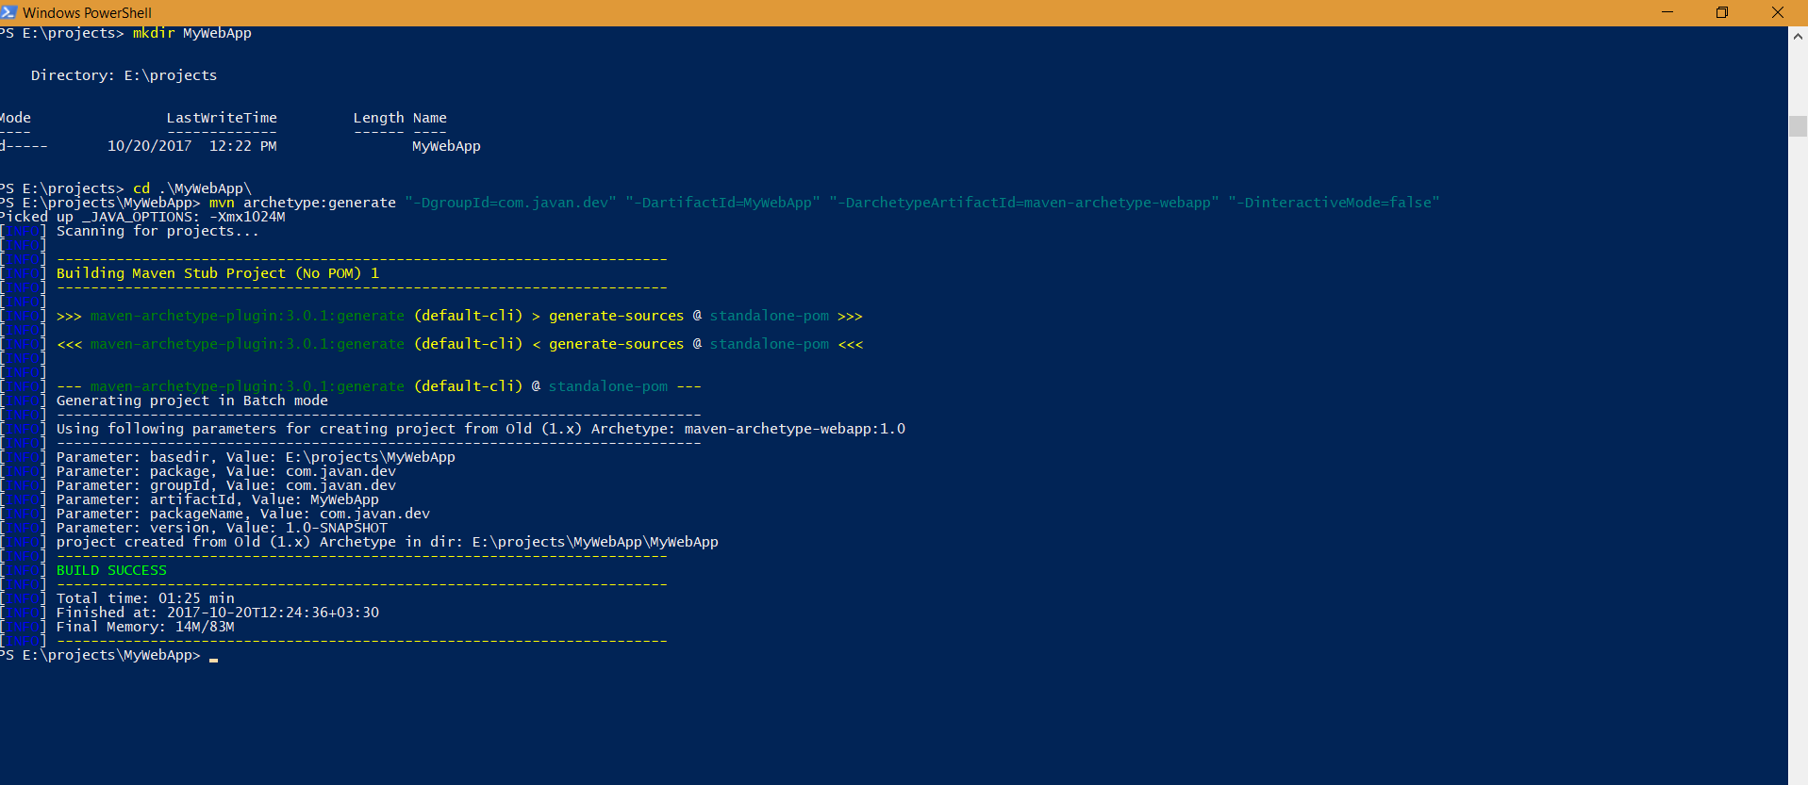This screenshot has width=1808, height=785.
Task: Click the mkdir command on first line
Action: click(x=153, y=33)
